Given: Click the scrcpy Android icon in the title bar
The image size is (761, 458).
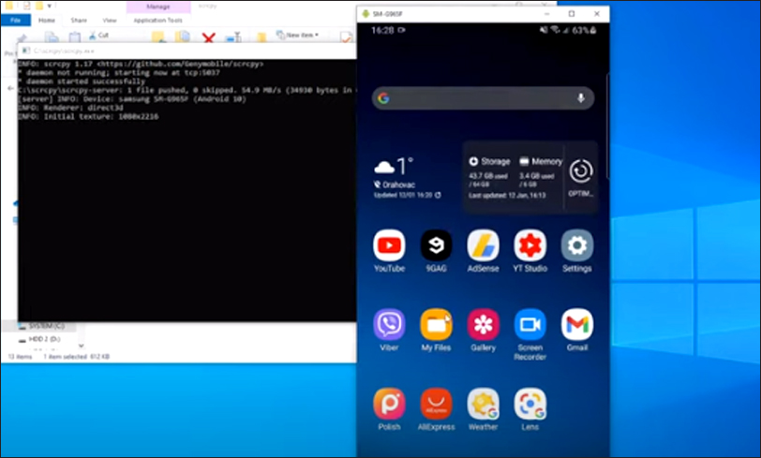Looking at the screenshot, I should [366, 14].
